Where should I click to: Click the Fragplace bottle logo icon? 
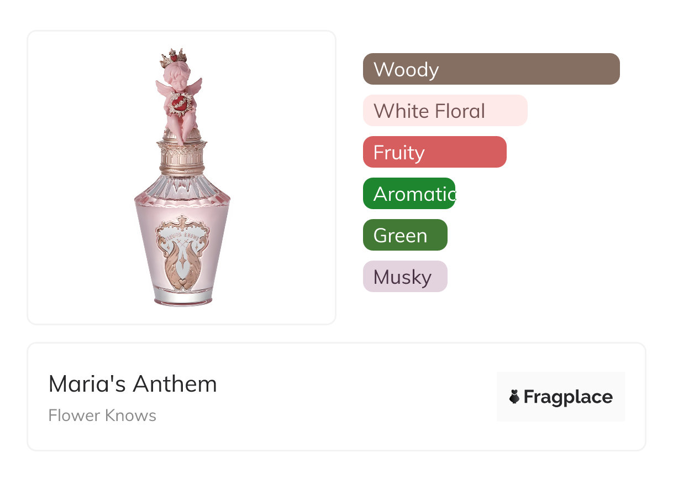(x=514, y=397)
